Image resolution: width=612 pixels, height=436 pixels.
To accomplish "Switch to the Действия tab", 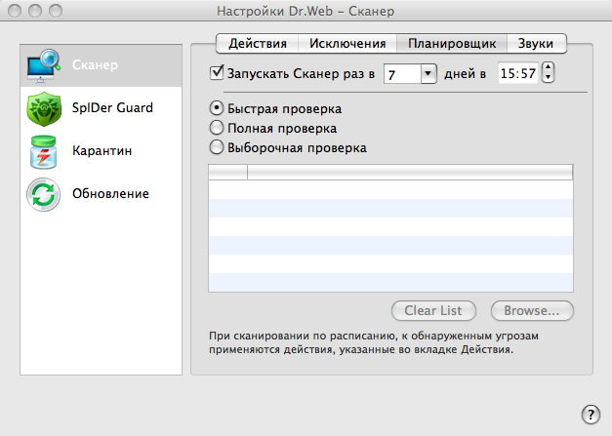I will 258,43.
